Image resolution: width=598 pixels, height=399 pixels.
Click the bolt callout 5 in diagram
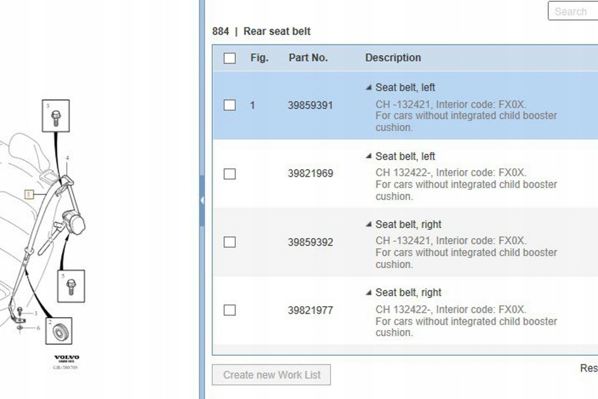[x=71, y=286]
